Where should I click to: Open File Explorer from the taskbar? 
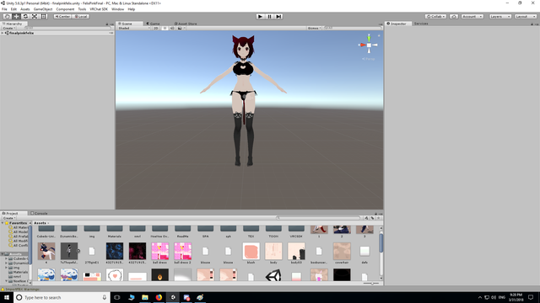point(145,297)
